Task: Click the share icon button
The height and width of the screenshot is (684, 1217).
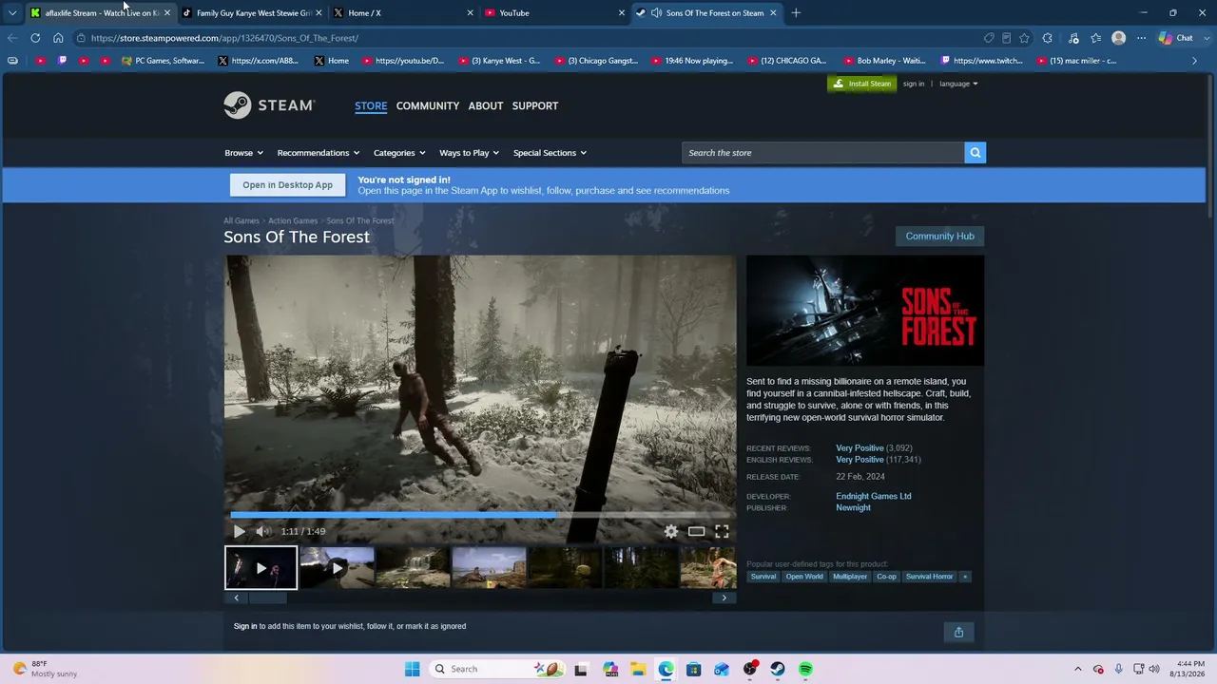Action: [958, 632]
